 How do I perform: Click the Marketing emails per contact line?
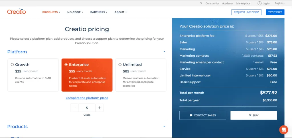coord(228,62)
